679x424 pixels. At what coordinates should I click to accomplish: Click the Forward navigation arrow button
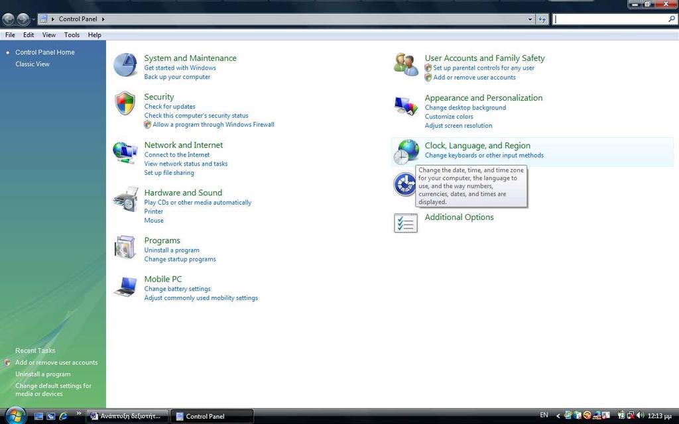coord(23,19)
